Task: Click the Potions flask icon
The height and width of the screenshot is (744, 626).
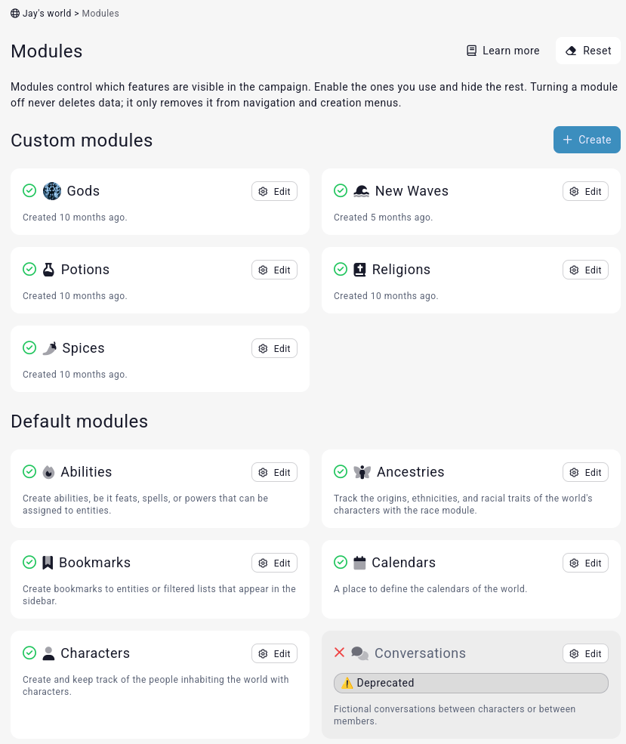Action: [48, 270]
